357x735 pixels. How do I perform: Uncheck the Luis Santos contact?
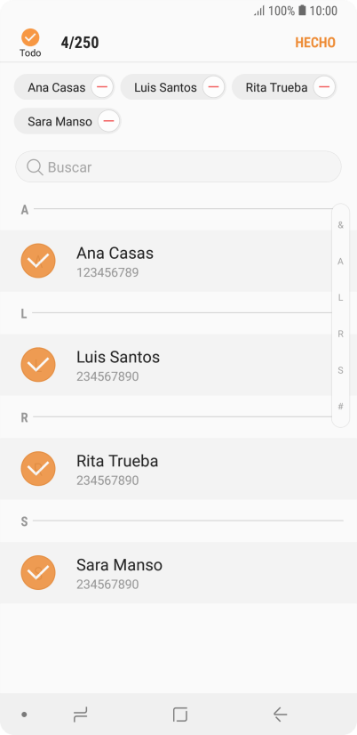(38, 365)
